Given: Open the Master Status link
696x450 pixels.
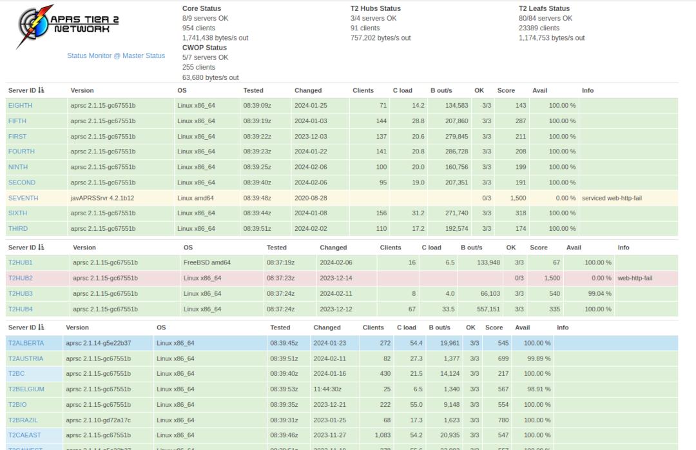Looking at the screenshot, I should [x=144, y=55].
